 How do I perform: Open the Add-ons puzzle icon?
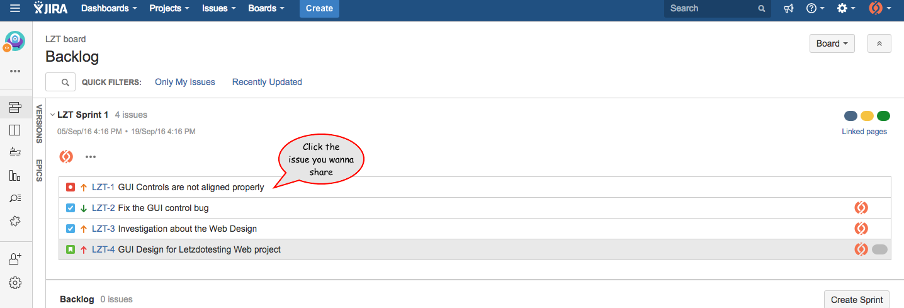click(x=15, y=221)
